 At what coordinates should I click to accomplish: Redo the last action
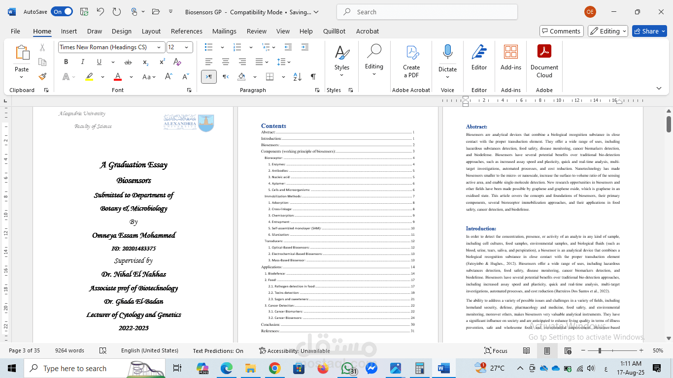click(117, 12)
